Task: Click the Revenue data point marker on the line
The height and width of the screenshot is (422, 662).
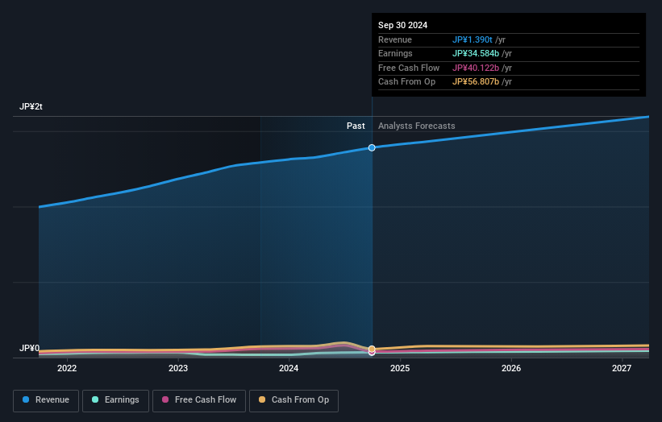Action: (372, 147)
